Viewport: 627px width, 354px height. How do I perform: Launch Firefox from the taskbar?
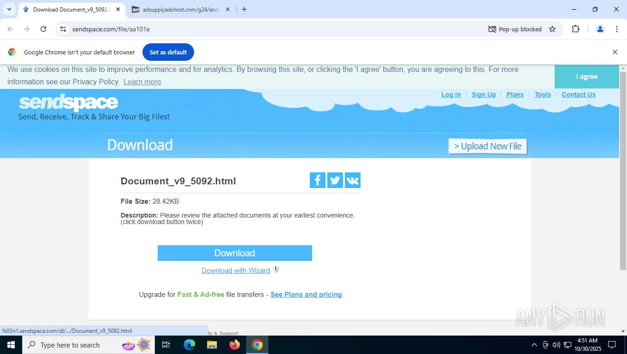tap(235, 345)
